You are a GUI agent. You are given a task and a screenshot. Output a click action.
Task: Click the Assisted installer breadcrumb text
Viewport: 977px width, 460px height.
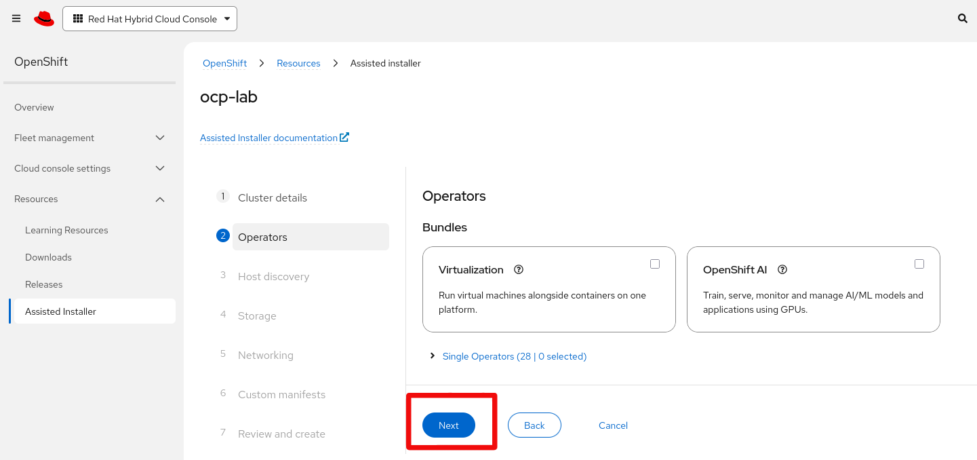(385, 63)
